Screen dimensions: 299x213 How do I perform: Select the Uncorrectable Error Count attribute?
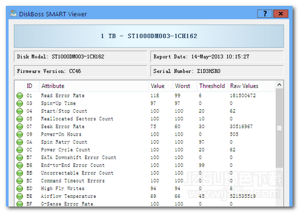click(77, 173)
